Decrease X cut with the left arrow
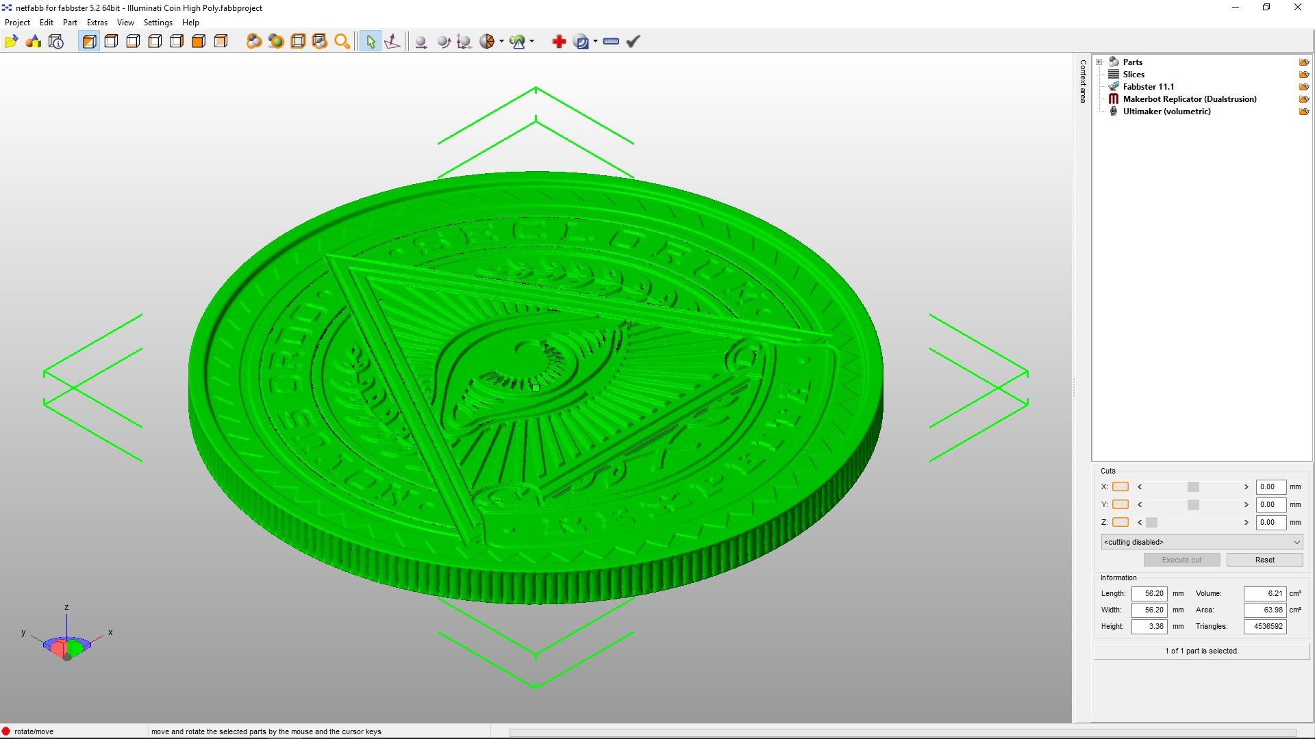 tap(1140, 487)
